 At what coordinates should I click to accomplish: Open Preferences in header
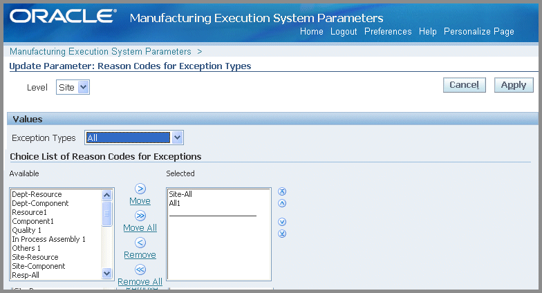coord(388,32)
